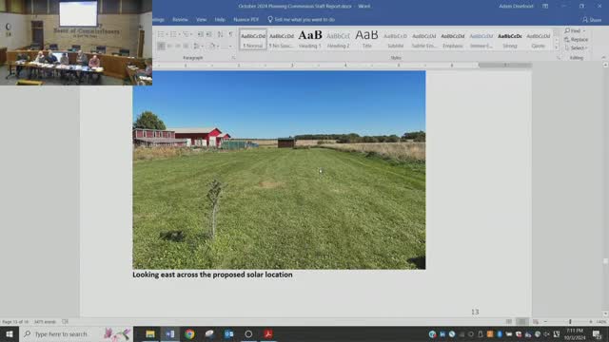Open notification center in system tray

[597, 333]
